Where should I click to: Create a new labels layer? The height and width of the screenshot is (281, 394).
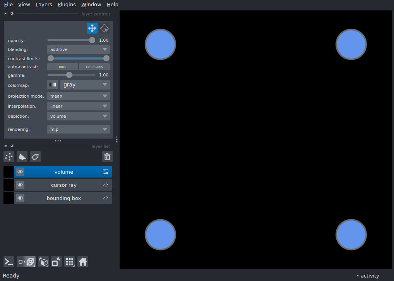pyautogui.click(x=35, y=157)
